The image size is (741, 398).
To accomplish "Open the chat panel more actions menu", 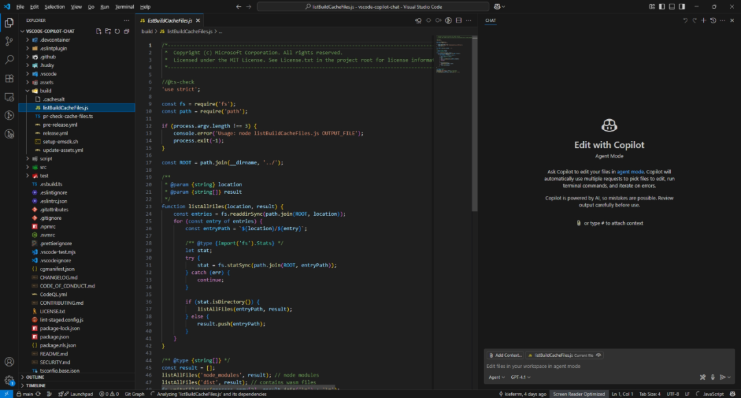I will [722, 21].
